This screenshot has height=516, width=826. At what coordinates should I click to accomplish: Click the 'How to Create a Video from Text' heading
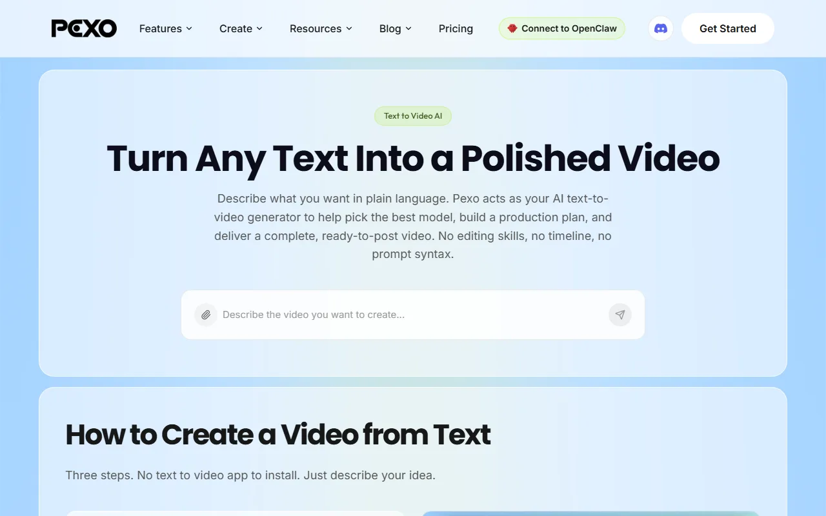278,435
